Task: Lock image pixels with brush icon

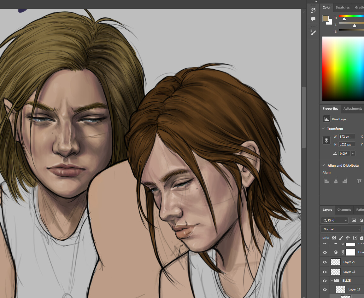Action: [x=341, y=238]
